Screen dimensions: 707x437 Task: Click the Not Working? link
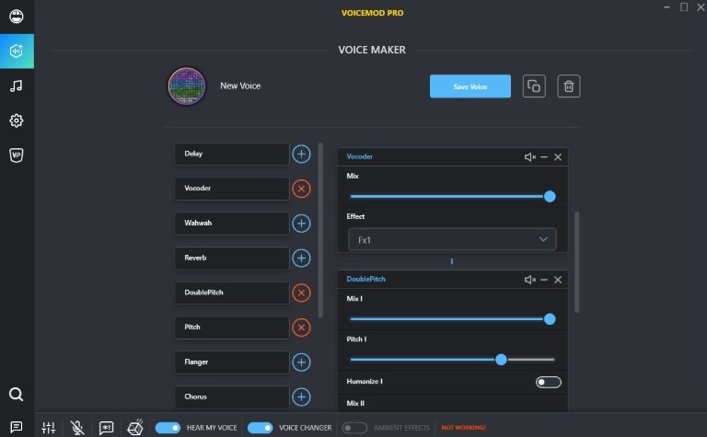tap(463, 428)
